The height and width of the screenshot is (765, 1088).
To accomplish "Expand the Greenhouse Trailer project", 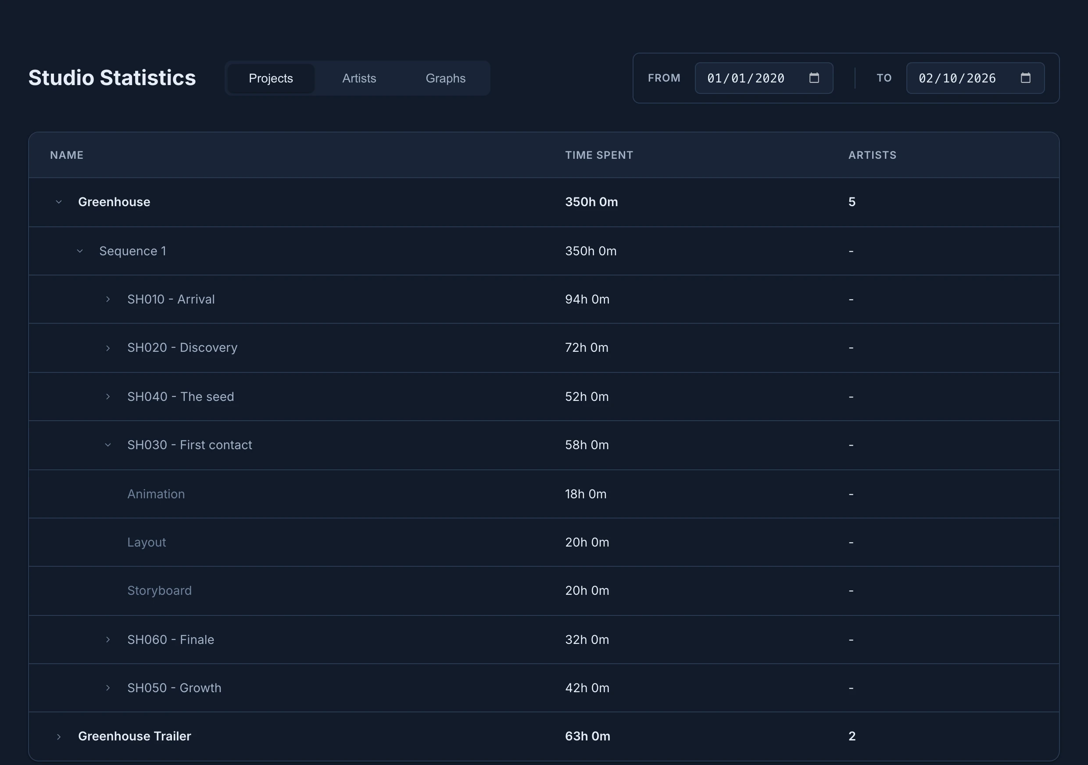I will (x=59, y=736).
